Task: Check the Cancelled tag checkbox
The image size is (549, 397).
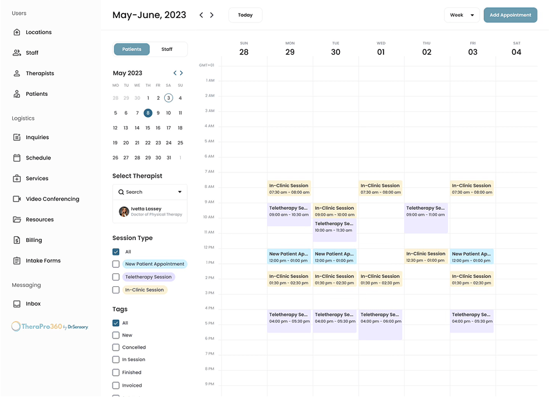Action: [116, 347]
